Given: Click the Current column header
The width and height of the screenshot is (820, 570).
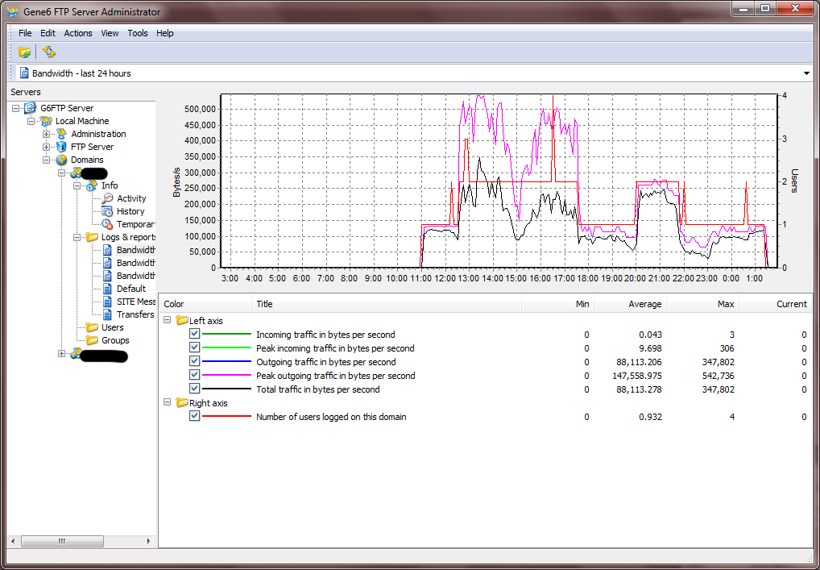Looking at the screenshot, I should click(x=775, y=304).
